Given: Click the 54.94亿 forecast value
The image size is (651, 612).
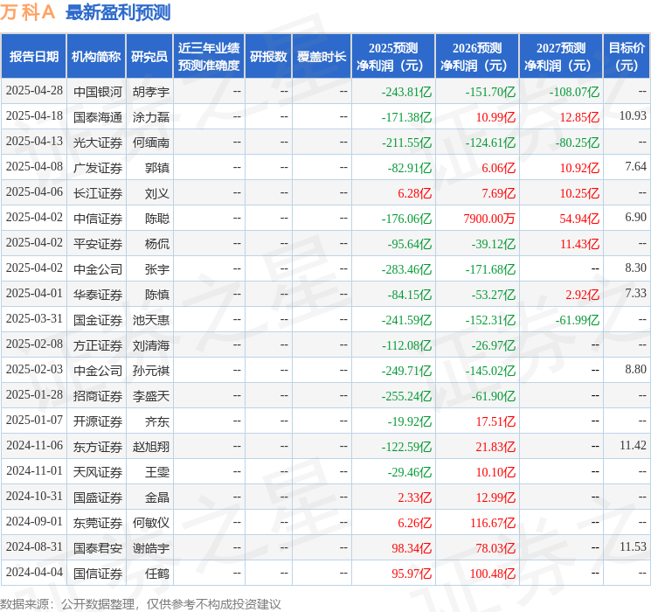Looking at the screenshot, I should 579,219.
